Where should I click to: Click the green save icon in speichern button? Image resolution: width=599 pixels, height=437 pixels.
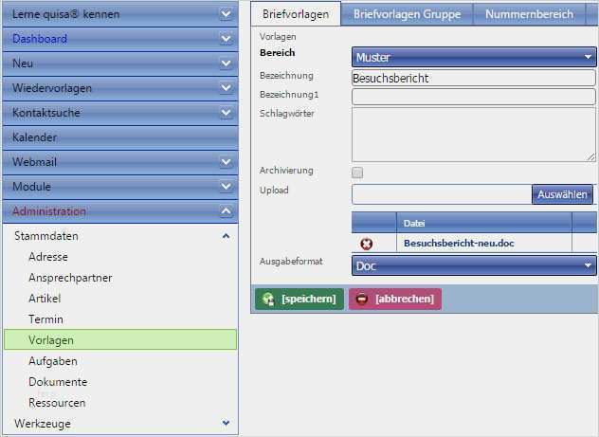pos(268,299)
